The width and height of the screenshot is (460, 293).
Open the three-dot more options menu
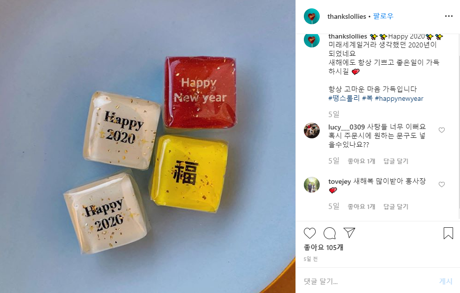coord(449,16)
